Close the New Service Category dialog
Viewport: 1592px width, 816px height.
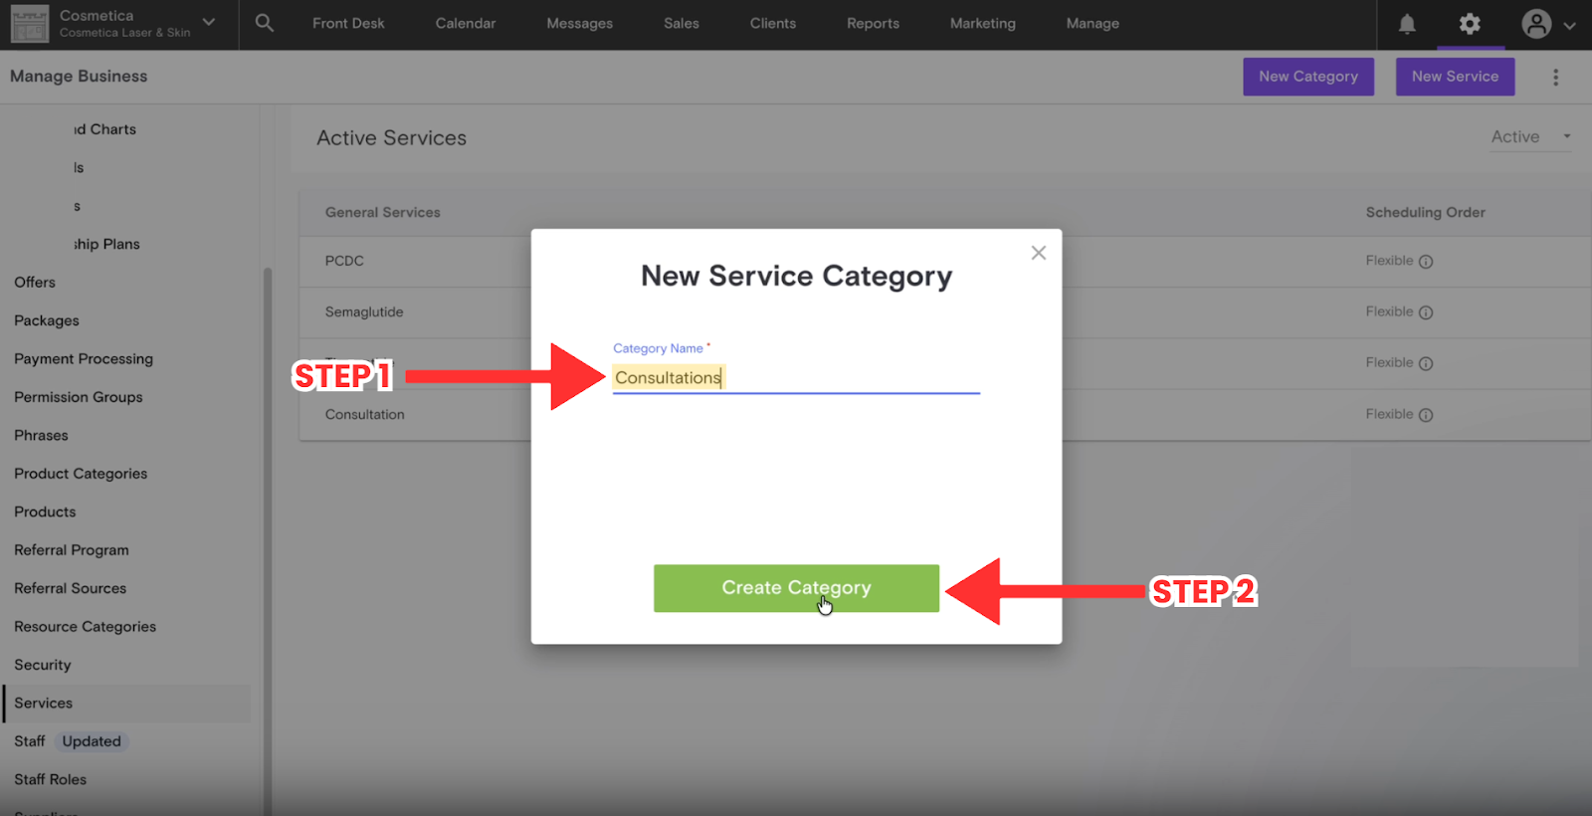(1039, 253)
